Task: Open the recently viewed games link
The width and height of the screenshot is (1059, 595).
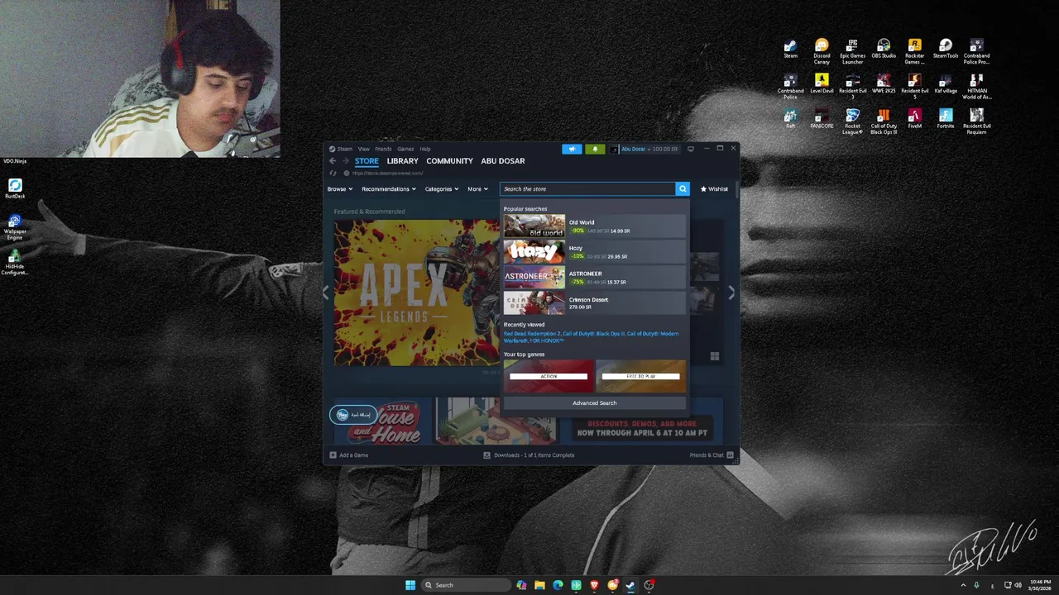Action: click(x=591, y=337)
